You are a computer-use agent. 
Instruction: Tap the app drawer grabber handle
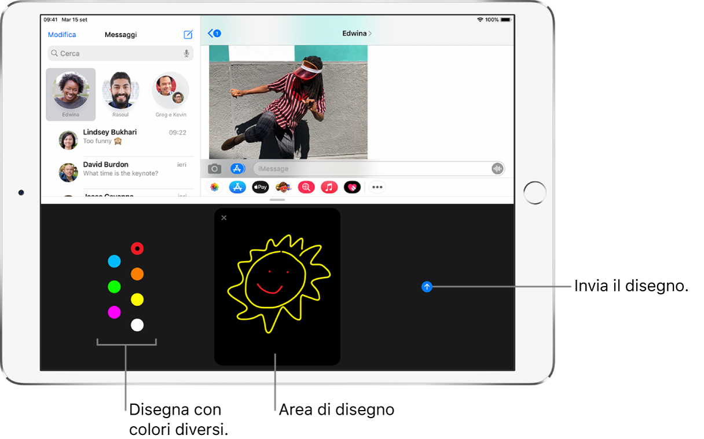click(277, 200)
